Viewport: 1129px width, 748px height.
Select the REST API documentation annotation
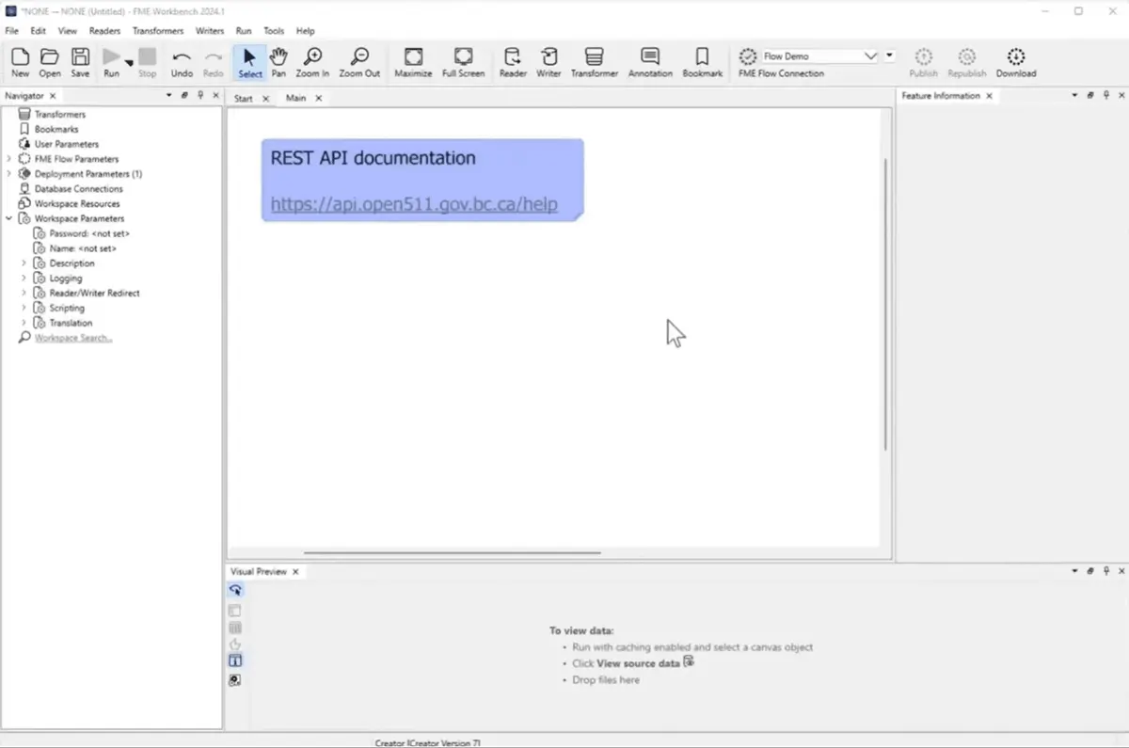(422, 180)
